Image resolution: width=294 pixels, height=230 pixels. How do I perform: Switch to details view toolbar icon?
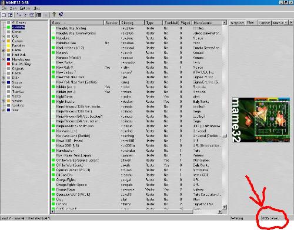[x=39, y=15]
